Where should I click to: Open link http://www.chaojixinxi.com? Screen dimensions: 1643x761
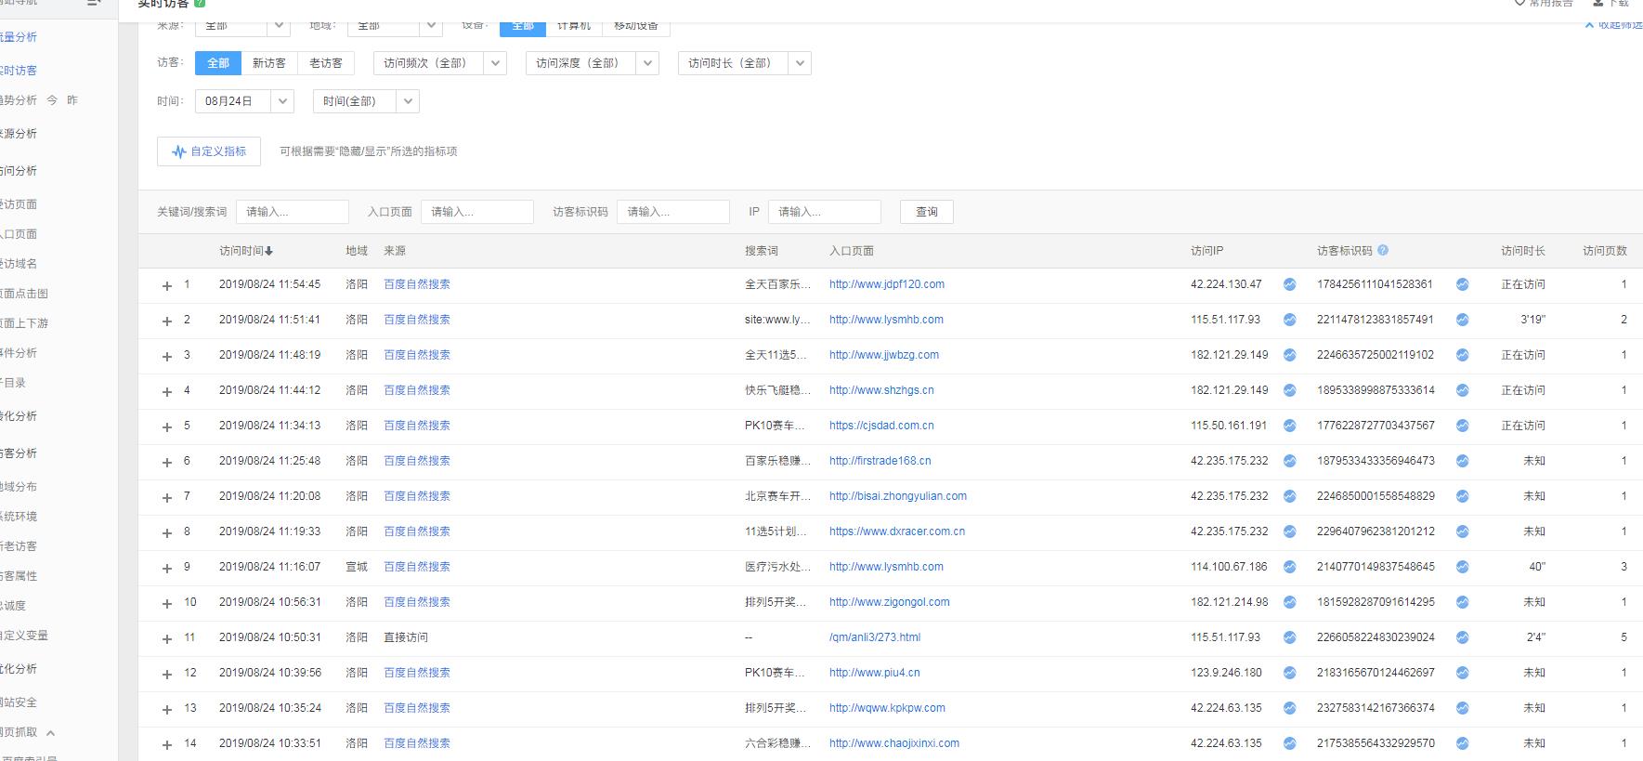coord(894,743)
